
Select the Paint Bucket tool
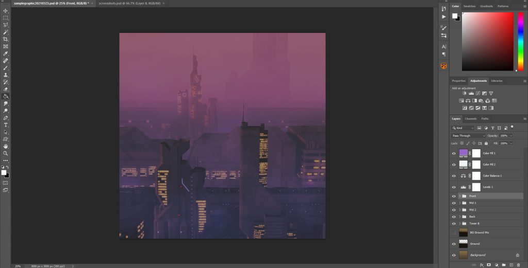point(5,96)
